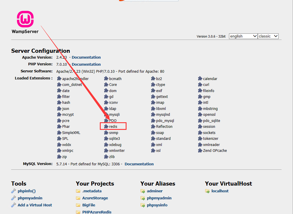Screen dimensions: 293x214
Task: Open the classic theme dropdown
Action: 268,36
